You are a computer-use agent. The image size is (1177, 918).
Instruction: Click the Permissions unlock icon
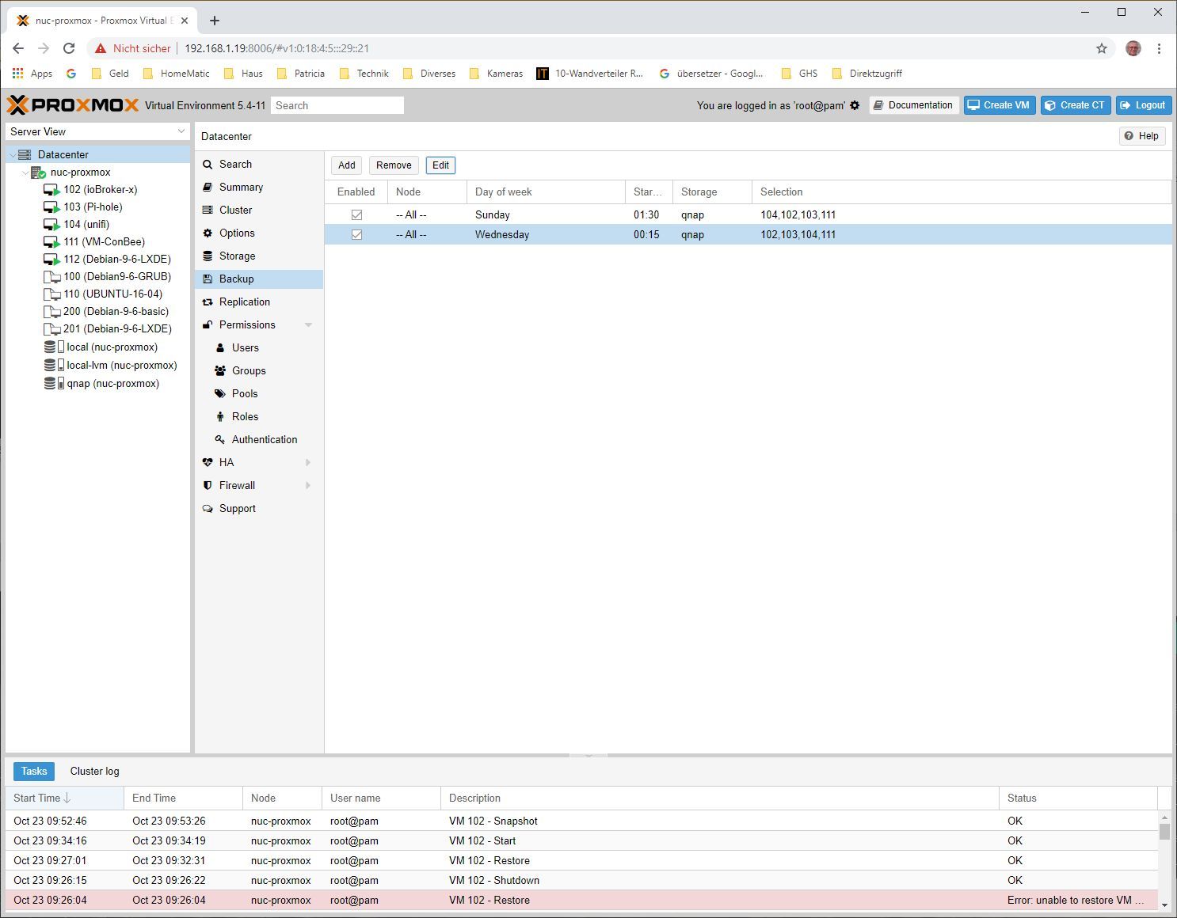click(x=208, y=324)
